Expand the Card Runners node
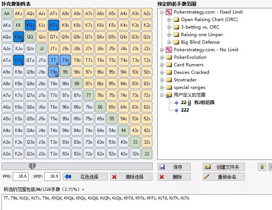The image size is (272, 210). pyautogui.click(x=162, y=65)
